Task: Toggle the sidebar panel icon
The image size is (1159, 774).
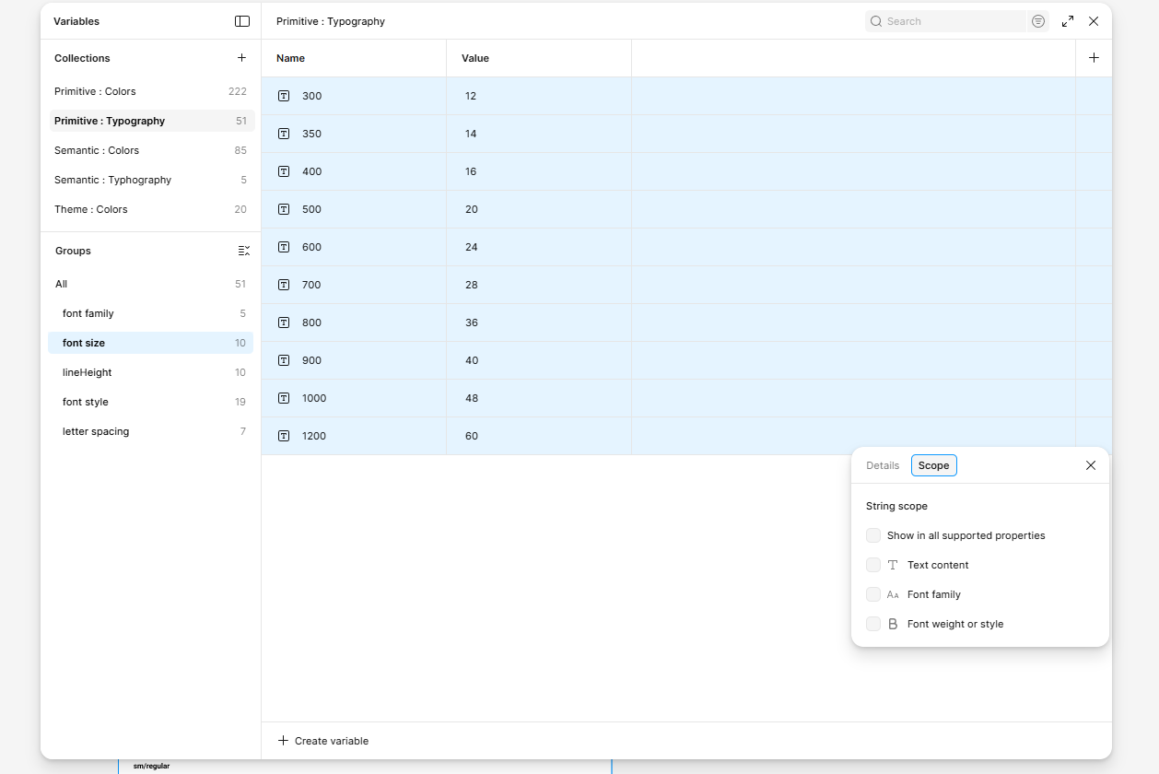Action: [242, 21]
